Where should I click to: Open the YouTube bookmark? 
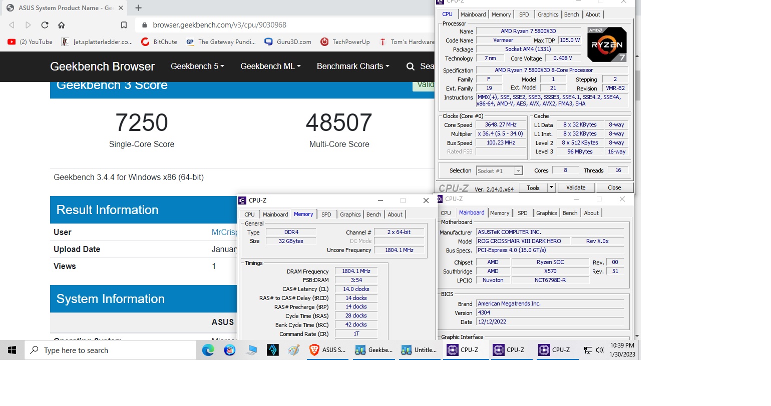pos(30,42)
